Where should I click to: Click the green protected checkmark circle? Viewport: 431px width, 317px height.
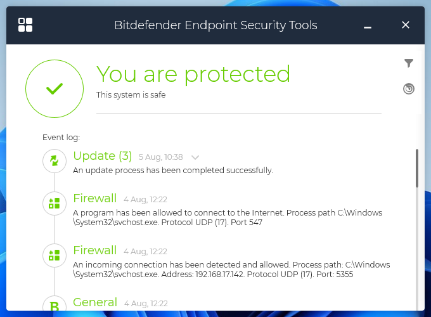(55, 89)
